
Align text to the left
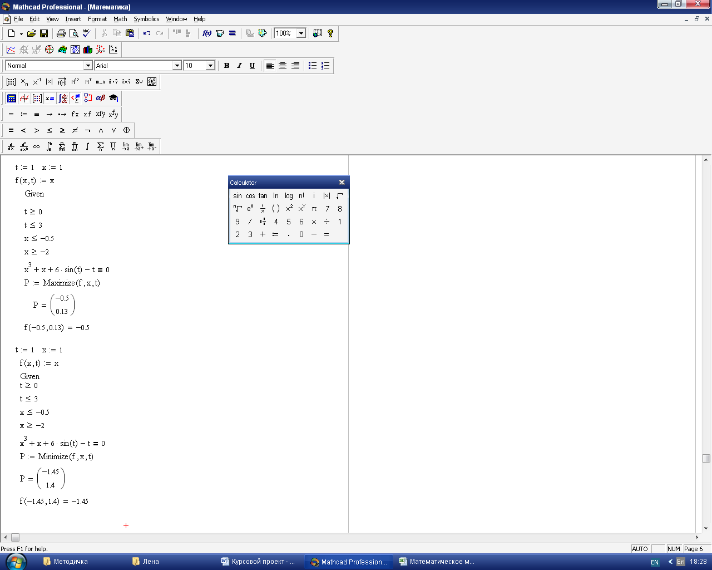click(x=270, y=66)
